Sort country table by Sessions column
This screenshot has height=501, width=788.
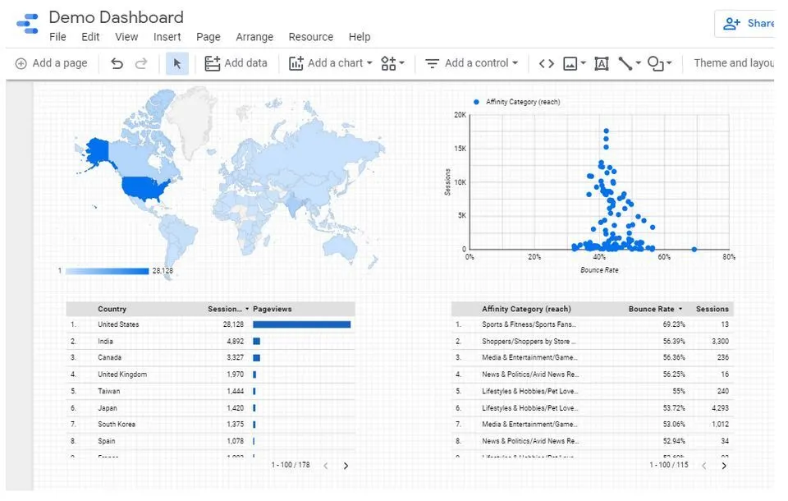pos(228,309)
